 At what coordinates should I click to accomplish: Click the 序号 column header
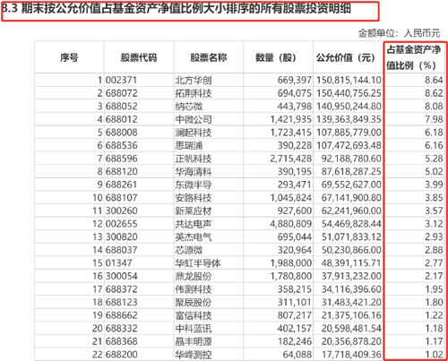[69, 57]
